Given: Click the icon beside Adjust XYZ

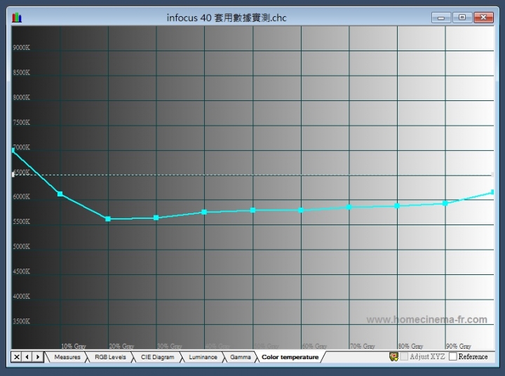Looking at the screenshot, I should click(x=393, y=356).
